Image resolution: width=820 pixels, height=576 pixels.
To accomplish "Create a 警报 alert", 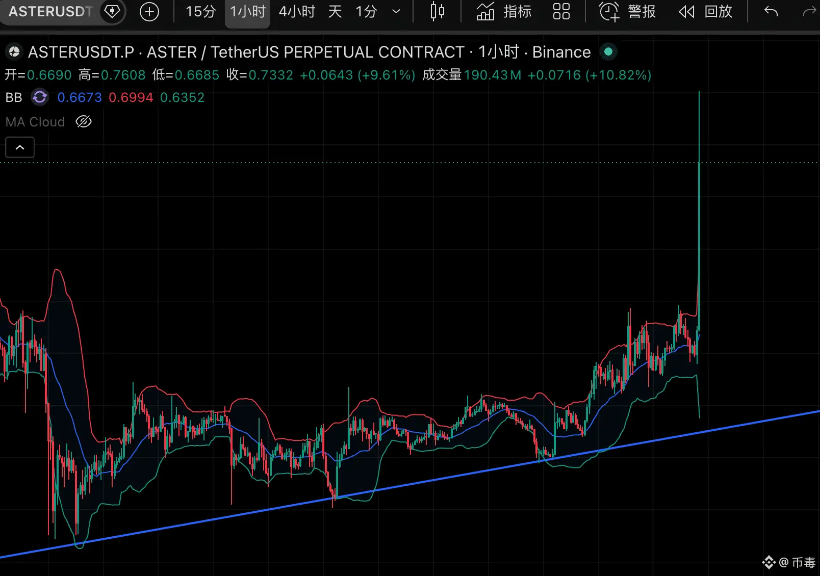I will point(627,11).
